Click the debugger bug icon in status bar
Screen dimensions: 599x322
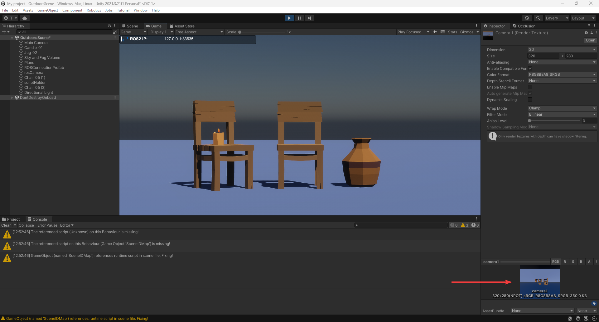pos(570,319)
